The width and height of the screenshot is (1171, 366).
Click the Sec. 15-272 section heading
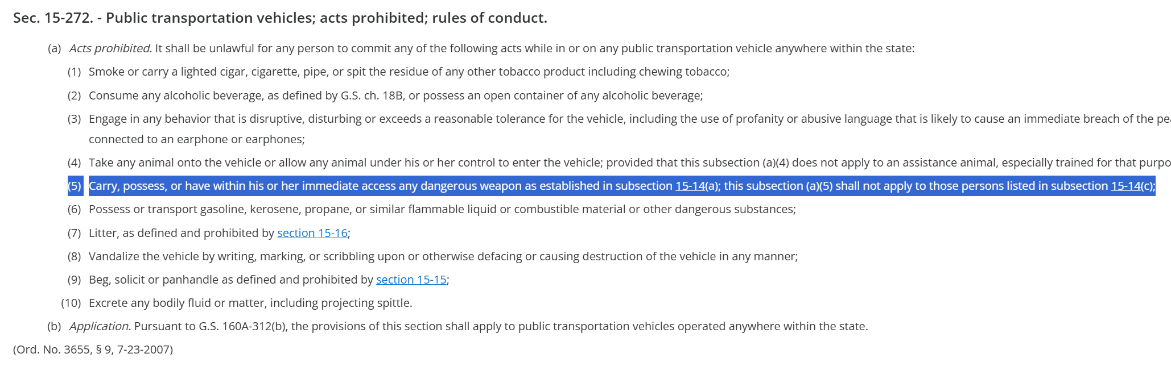click(x=280, y=18)
